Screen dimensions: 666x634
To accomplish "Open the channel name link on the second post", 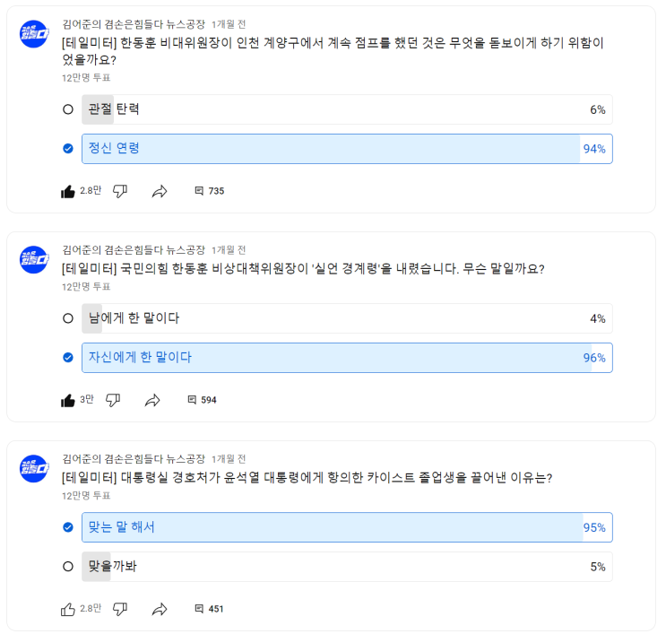I will pos(134,250).
